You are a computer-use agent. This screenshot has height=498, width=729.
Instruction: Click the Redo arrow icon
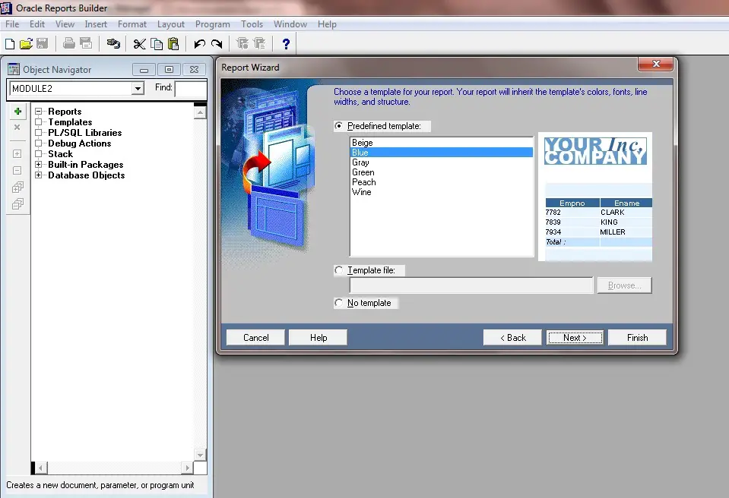[x=217, y=44]
